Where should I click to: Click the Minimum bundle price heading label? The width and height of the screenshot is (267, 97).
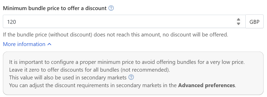click(x=55, y=8)
